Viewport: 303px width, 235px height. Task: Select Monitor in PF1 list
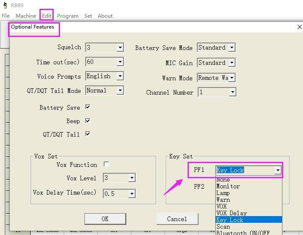249,186
